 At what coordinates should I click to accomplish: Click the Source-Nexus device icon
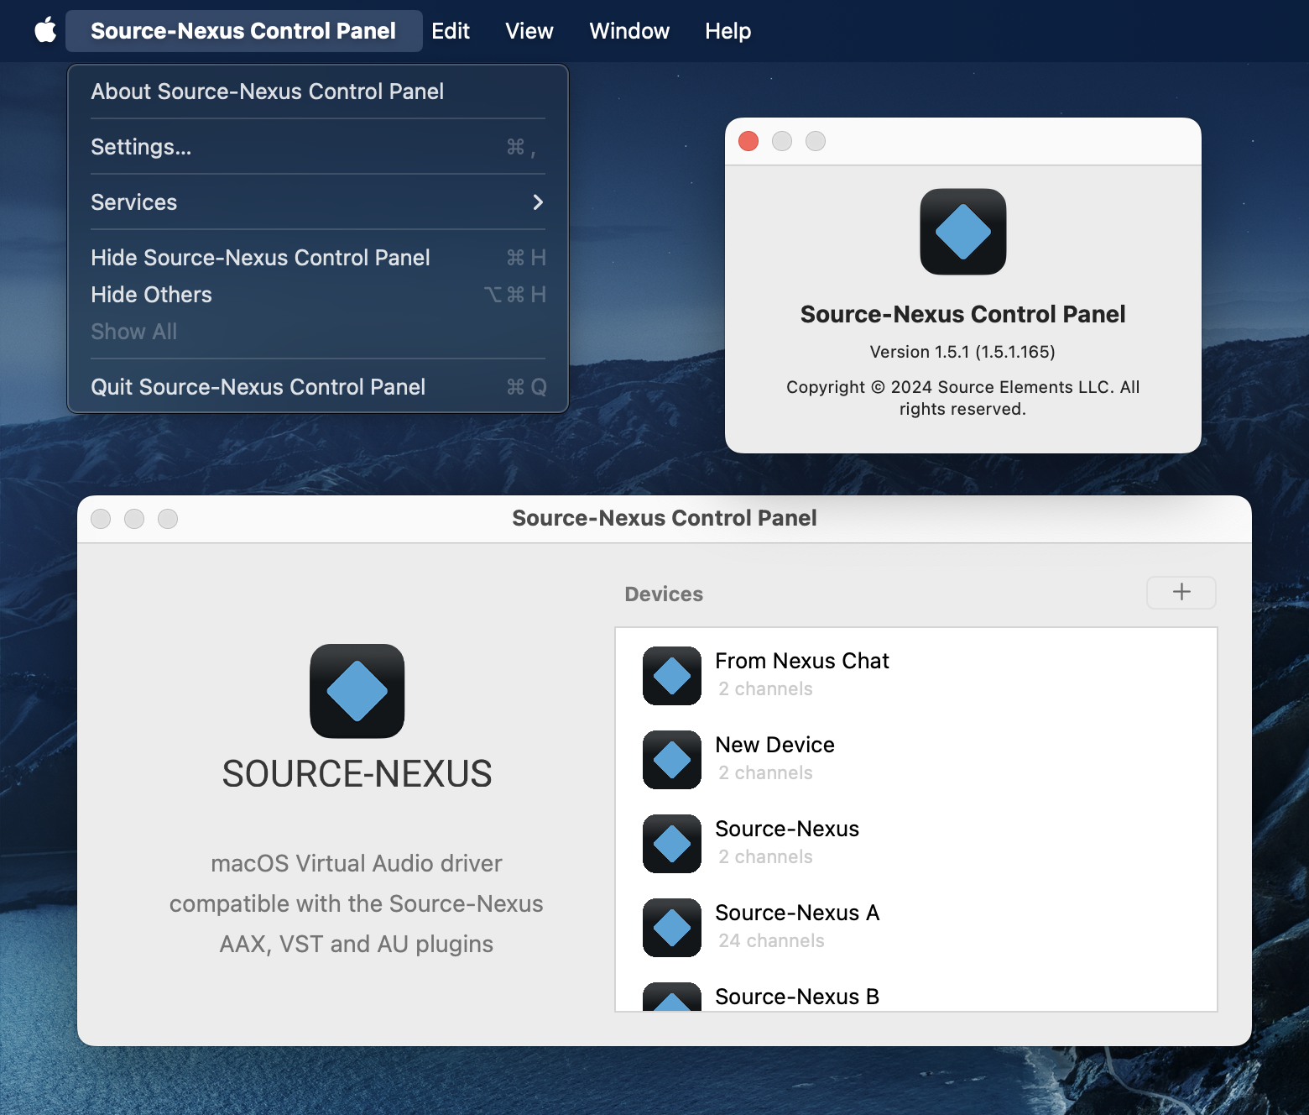coord(671,844)
